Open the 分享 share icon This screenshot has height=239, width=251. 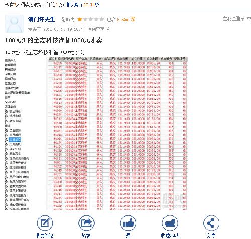pos(211,223)
